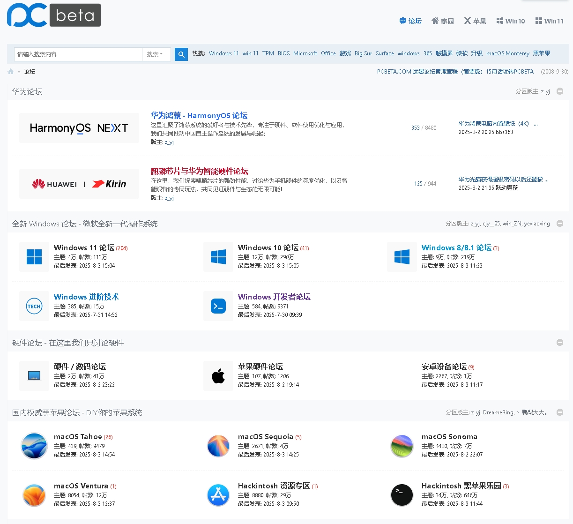Open PCBETA.COM 远景论坛管理章程 link
The width and height of the screenshot is (573, 524).
click(x=430, y=72)
